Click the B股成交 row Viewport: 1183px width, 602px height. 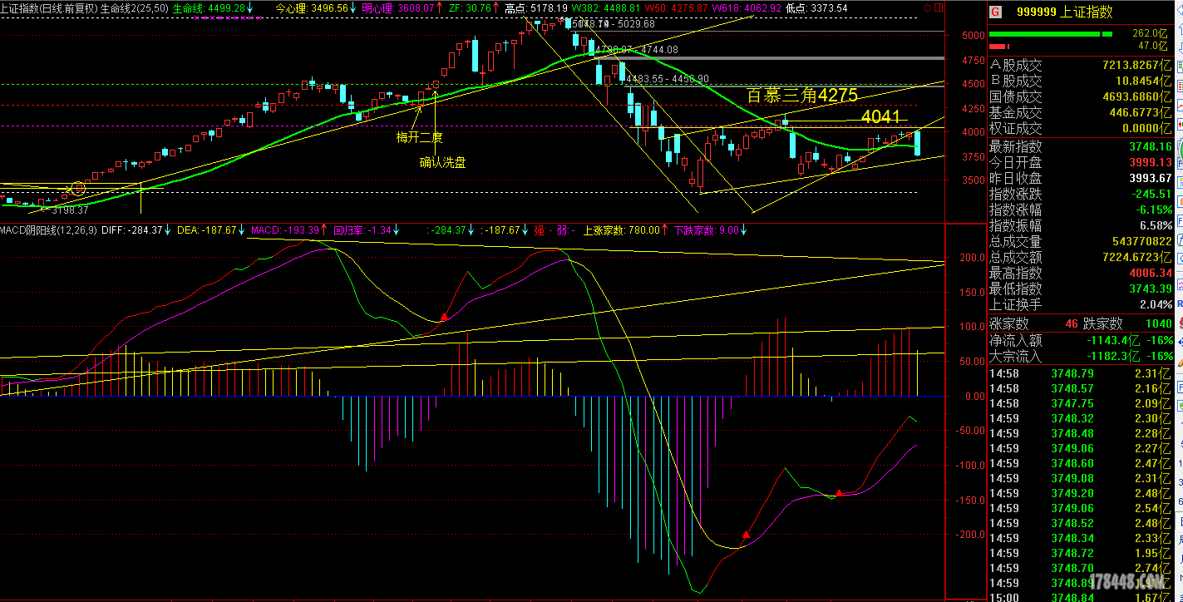pos(1081,81)
